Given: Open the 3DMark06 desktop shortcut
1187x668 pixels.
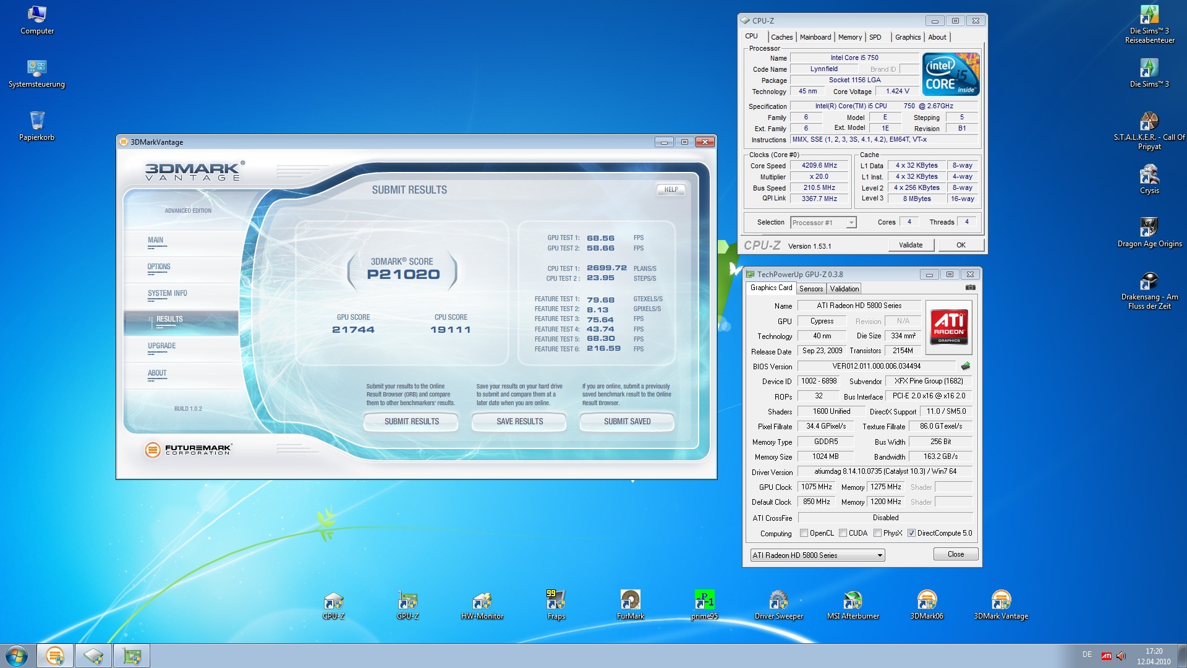Looking at the screenshot, I should 927,605.
